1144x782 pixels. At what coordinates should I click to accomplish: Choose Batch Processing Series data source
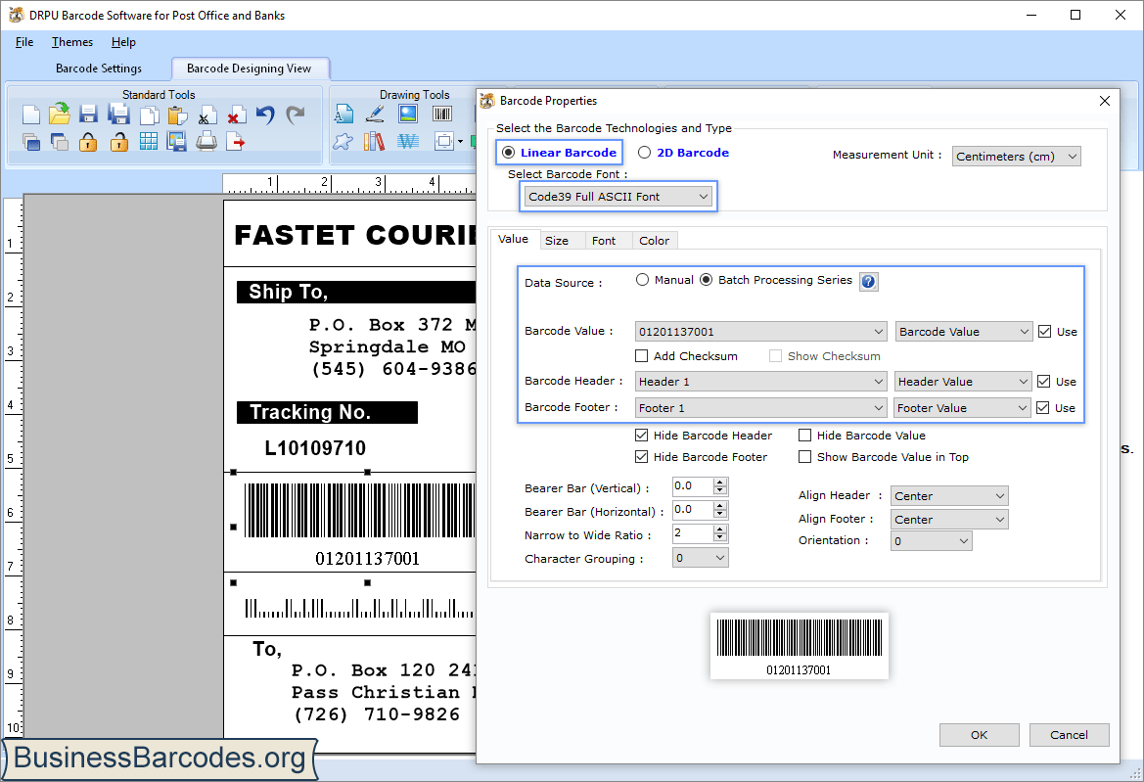(707, 280)
